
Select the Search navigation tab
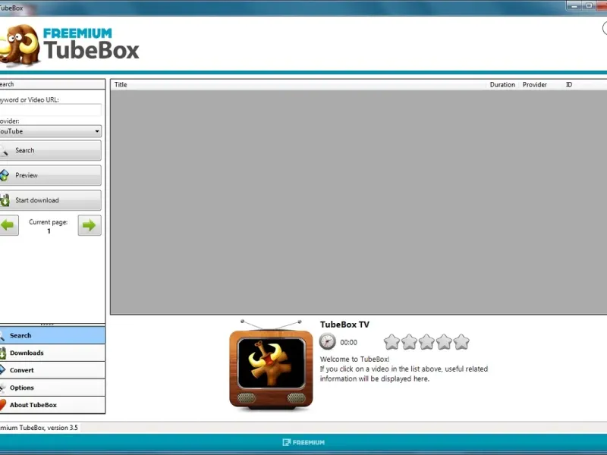(52, 335)
